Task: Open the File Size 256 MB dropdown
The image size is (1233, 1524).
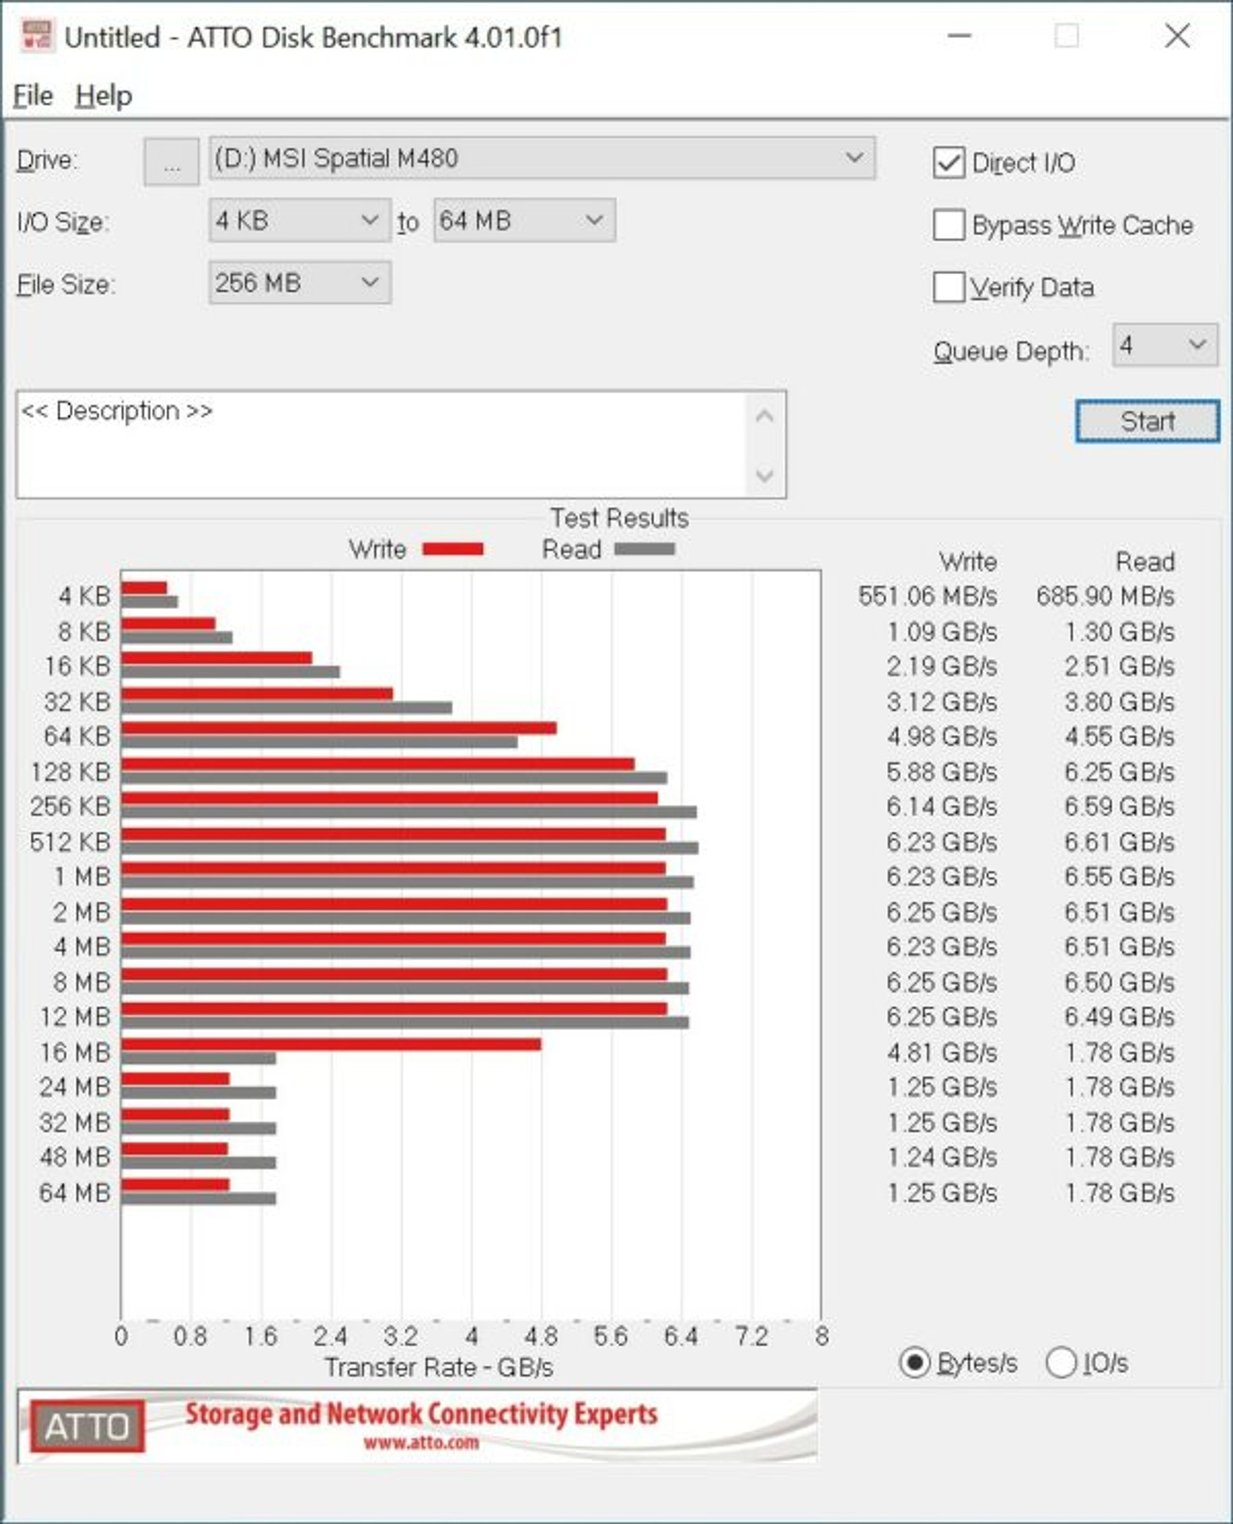Action: [x=299, y=283]
